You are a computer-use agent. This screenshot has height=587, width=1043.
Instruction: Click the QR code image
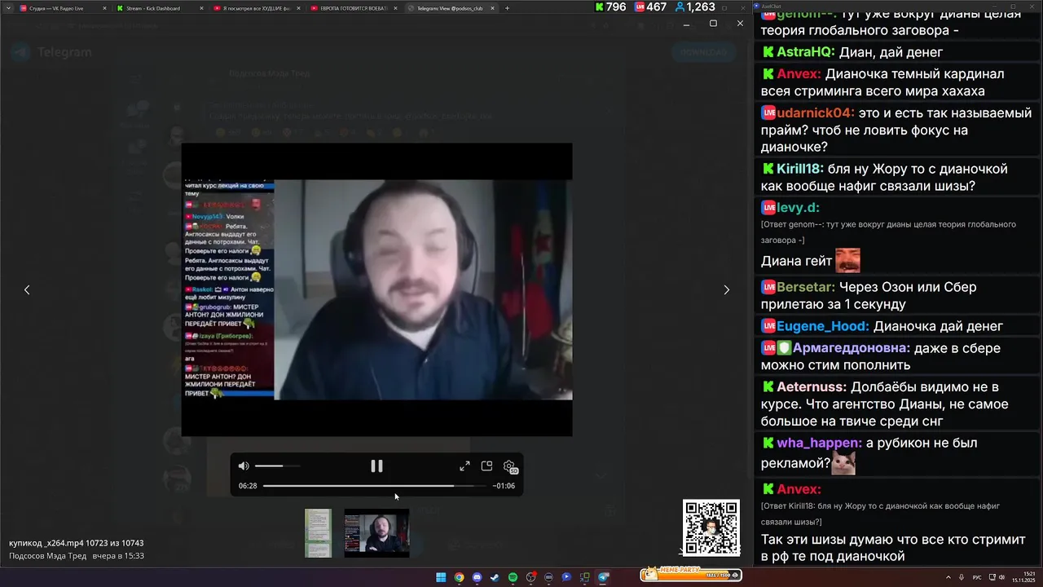[x=711, y=527]
